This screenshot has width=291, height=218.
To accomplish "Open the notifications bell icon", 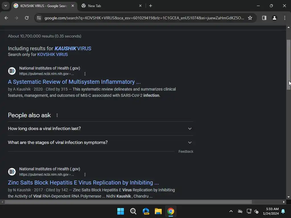I will 283,211.
